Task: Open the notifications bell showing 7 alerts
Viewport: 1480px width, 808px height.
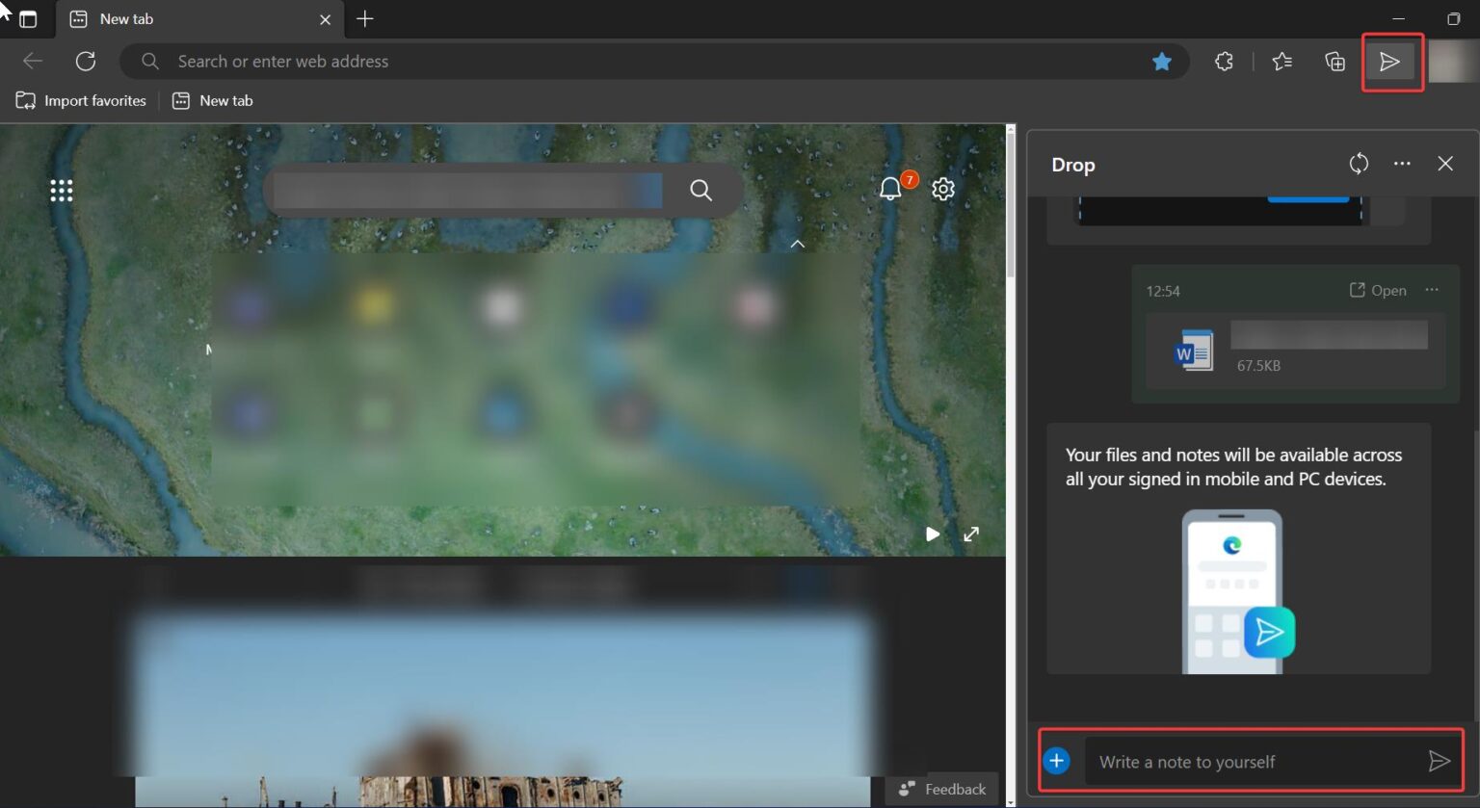Action: pos(889,190)
